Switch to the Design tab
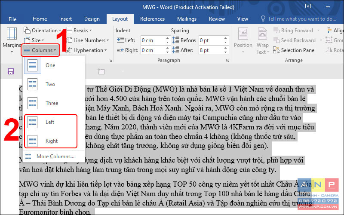 tap(92, 19)
